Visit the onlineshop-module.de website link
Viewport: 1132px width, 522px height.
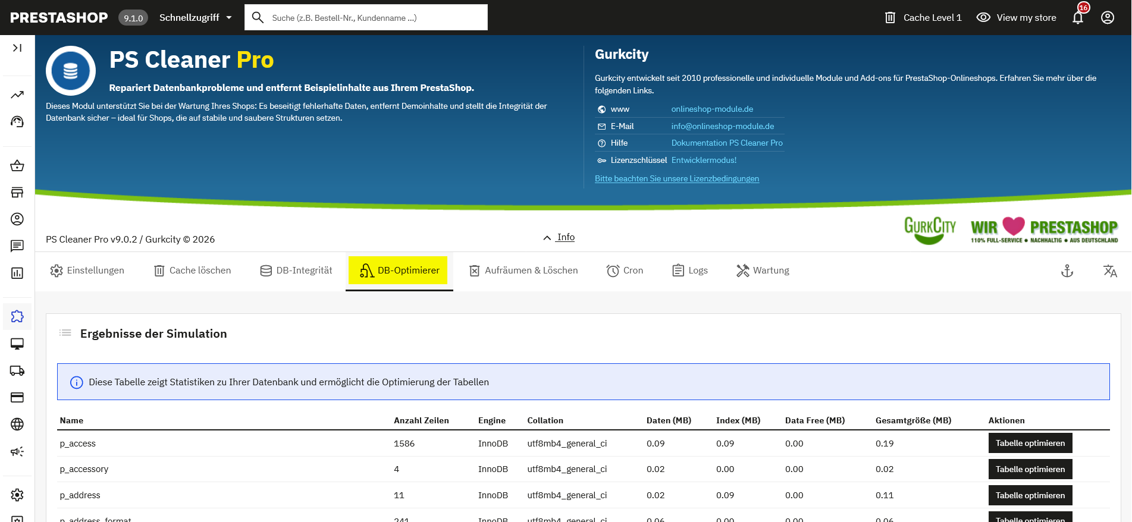[712, 109]
